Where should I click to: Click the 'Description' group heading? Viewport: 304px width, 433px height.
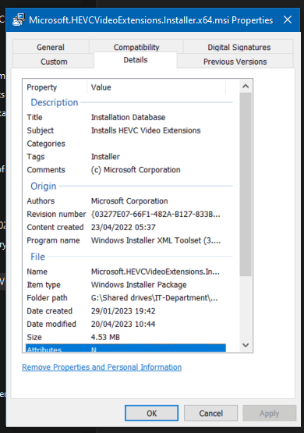55,102
